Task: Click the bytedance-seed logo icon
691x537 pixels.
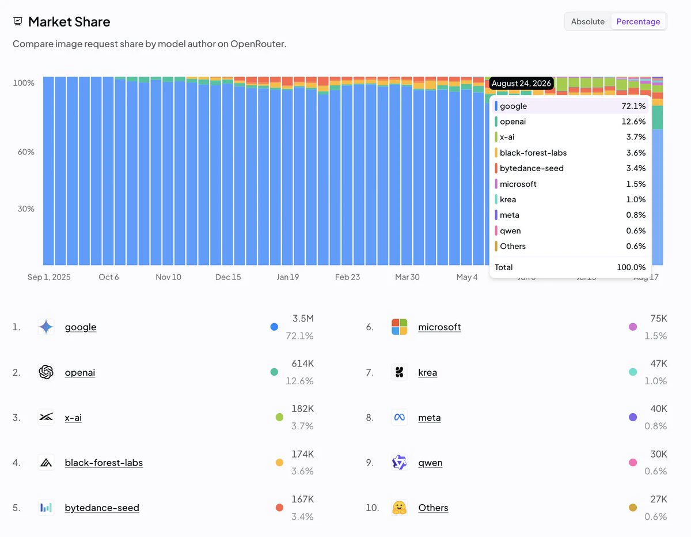Action: [46, 508]
